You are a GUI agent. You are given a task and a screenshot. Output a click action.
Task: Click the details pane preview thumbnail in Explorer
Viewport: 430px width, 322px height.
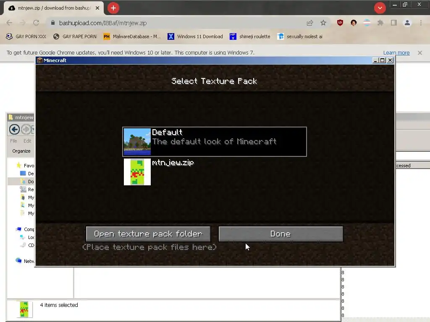coord(24,309)
